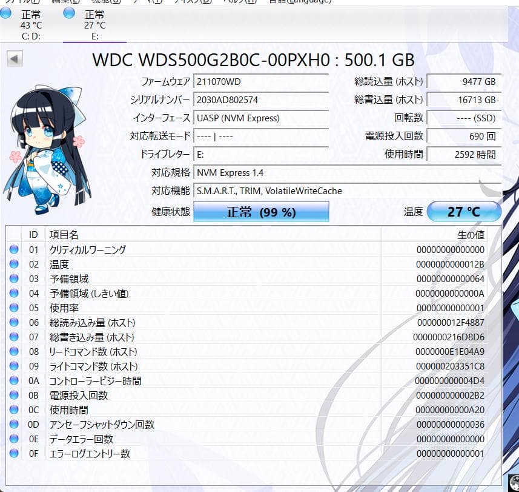Click status icon for ID 07 row
Viewport: 519px width, 492px height.
coord(14,337)
